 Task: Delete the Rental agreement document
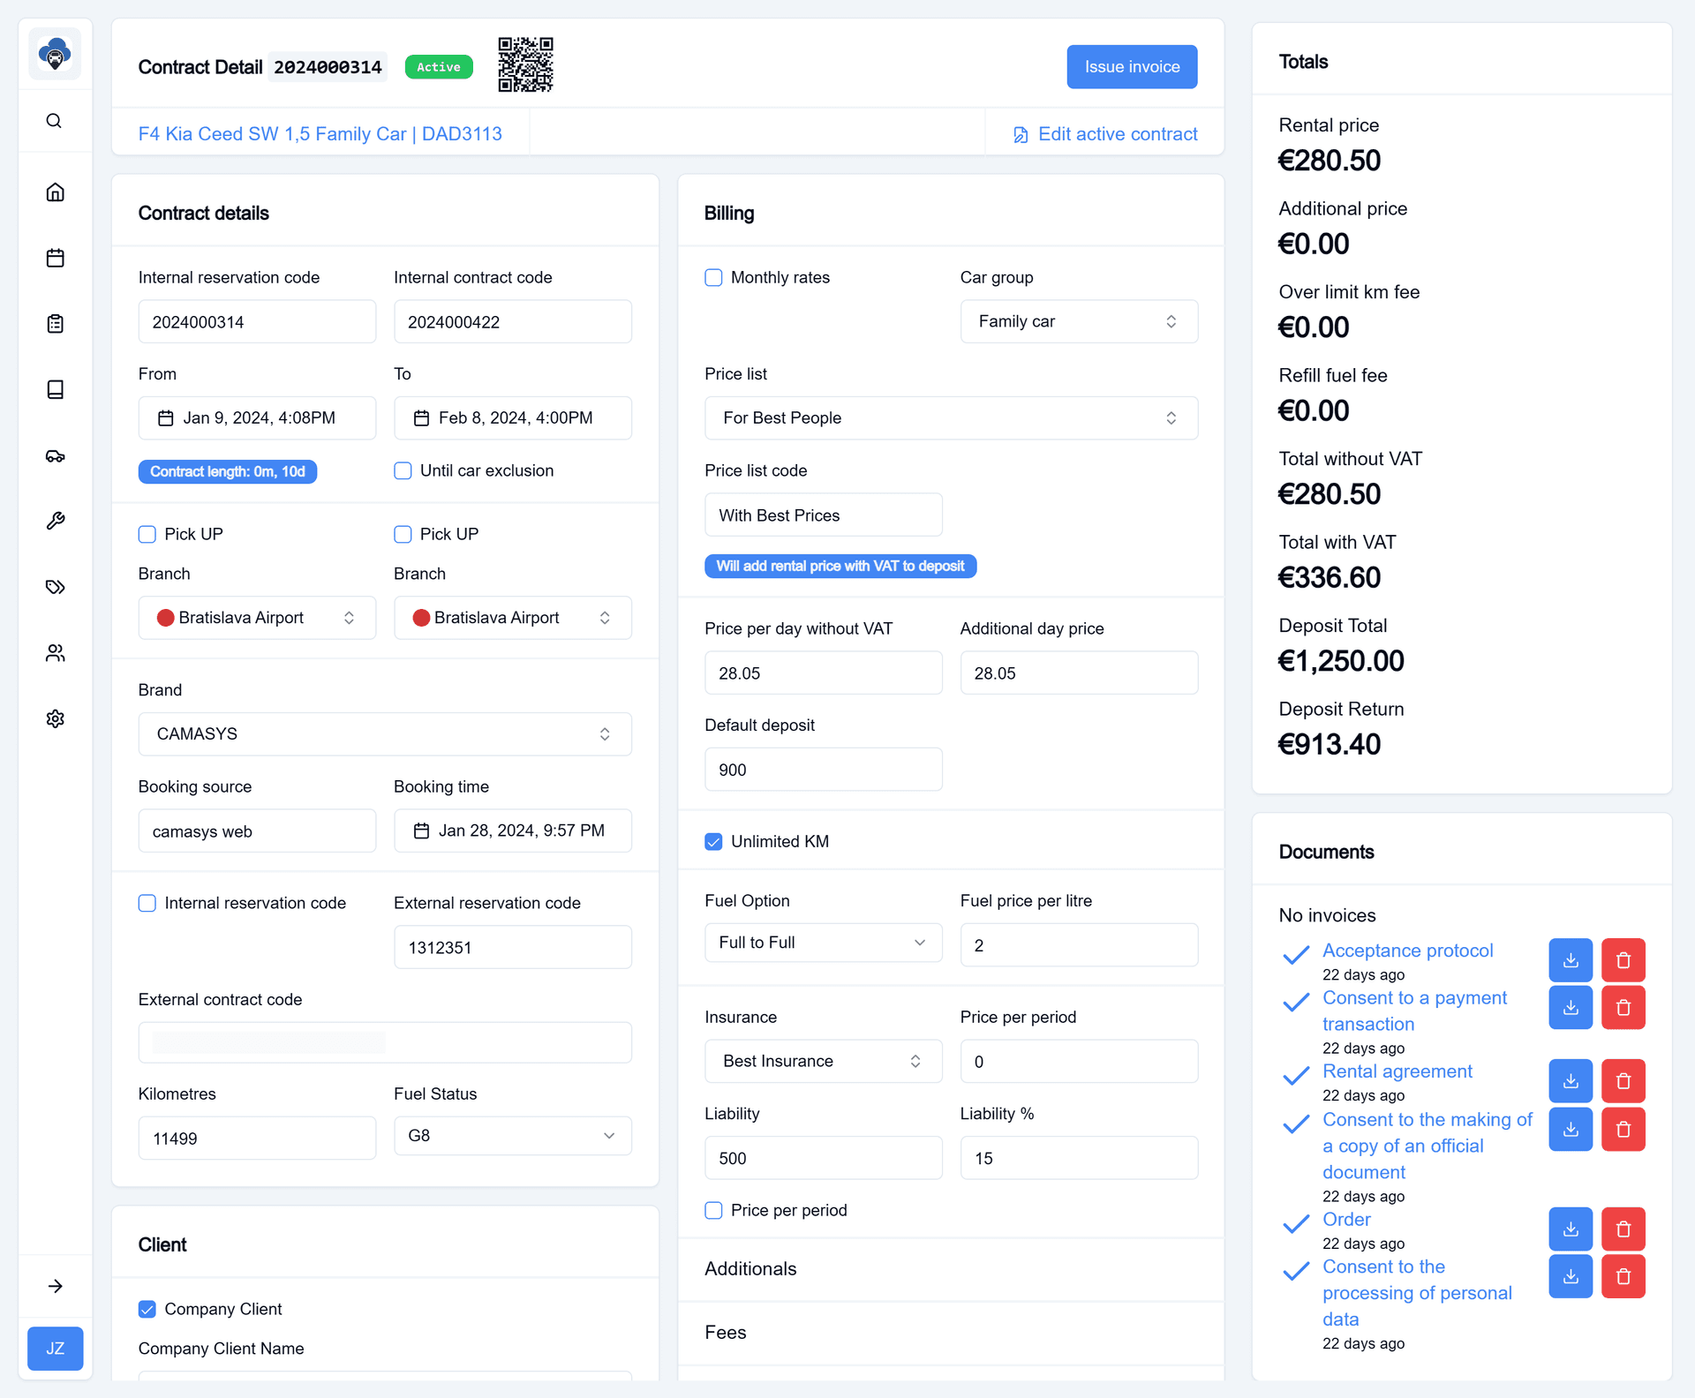pos(1623,1081)
